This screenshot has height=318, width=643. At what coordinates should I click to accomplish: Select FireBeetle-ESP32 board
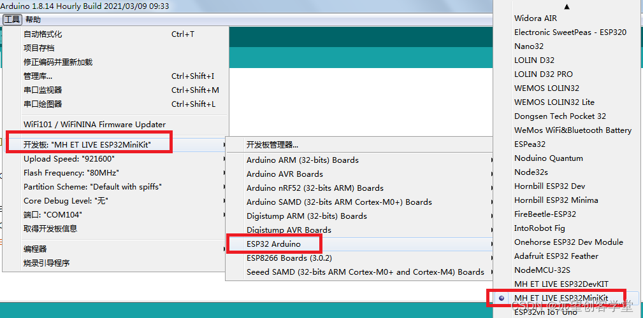coord(567,214)
